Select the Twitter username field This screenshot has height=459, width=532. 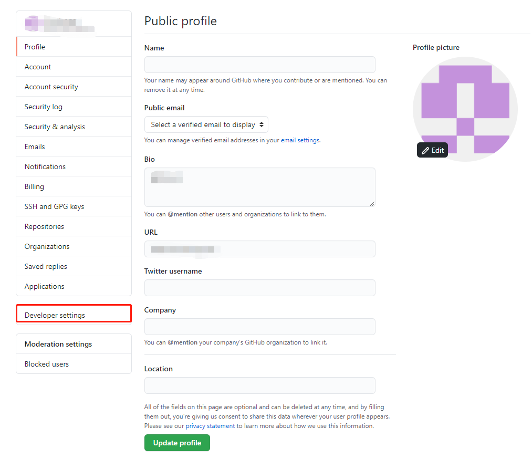click(260, 288)
